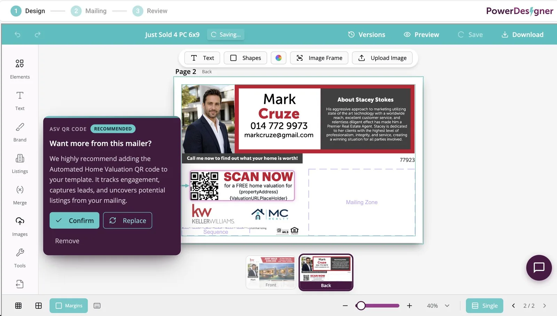Viewport: 557px width, 316px height.
Task: Select the Keller Williams logo
Action: point(213,214)
